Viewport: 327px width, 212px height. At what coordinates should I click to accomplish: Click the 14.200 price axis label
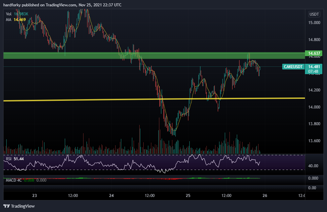[314, 90]
